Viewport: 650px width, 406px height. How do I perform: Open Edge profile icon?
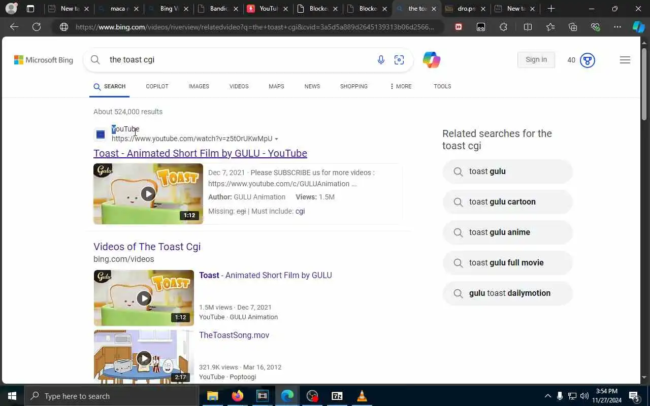coord(11,9)
